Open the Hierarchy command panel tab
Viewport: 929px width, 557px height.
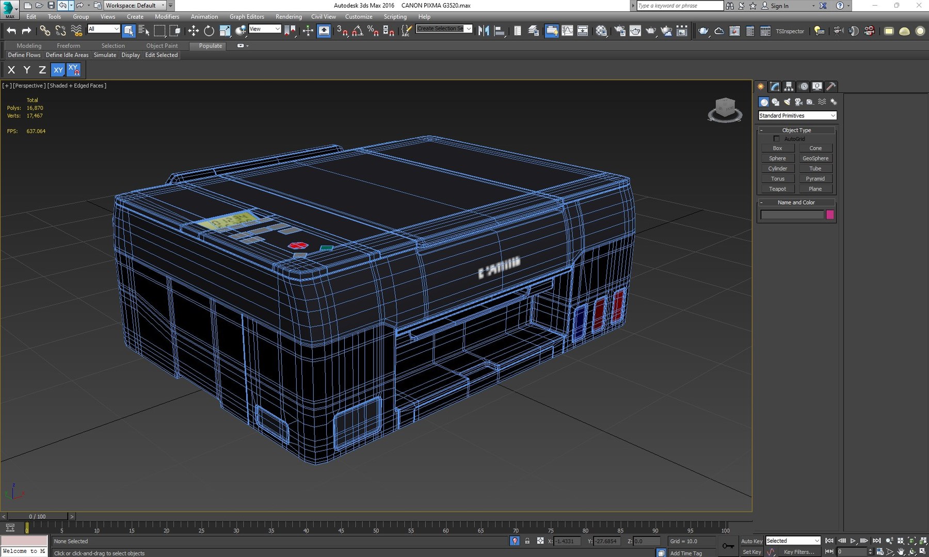pos(789,87)
